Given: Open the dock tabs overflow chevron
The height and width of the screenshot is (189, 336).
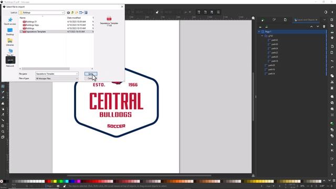Looking at the screenshot, I should pos(324,20).
